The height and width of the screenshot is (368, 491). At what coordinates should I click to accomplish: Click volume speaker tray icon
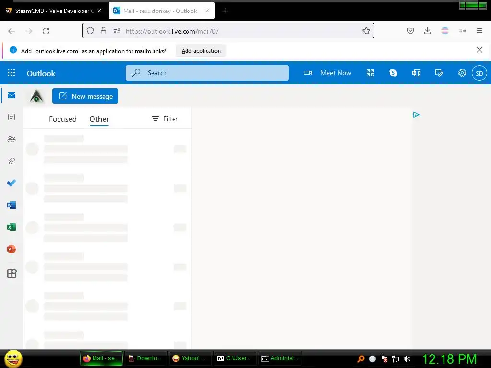click(407, 359)
